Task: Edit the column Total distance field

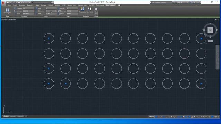Action: (x=29, y=14)
